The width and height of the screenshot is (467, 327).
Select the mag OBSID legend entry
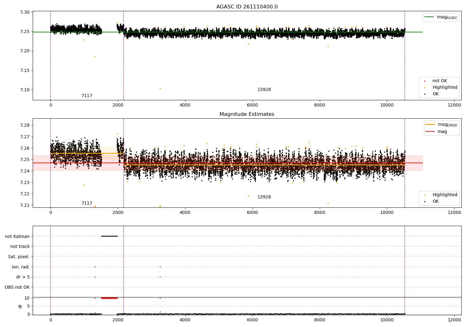[x=441, y=125]
